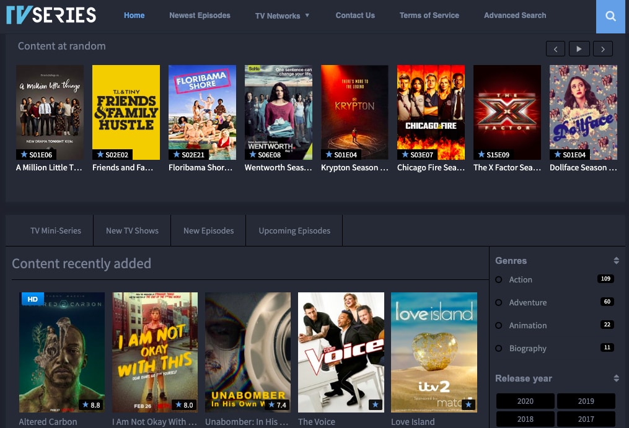
Task: Open the Altered Carbon title link
Action: click(x=48, y=422)
